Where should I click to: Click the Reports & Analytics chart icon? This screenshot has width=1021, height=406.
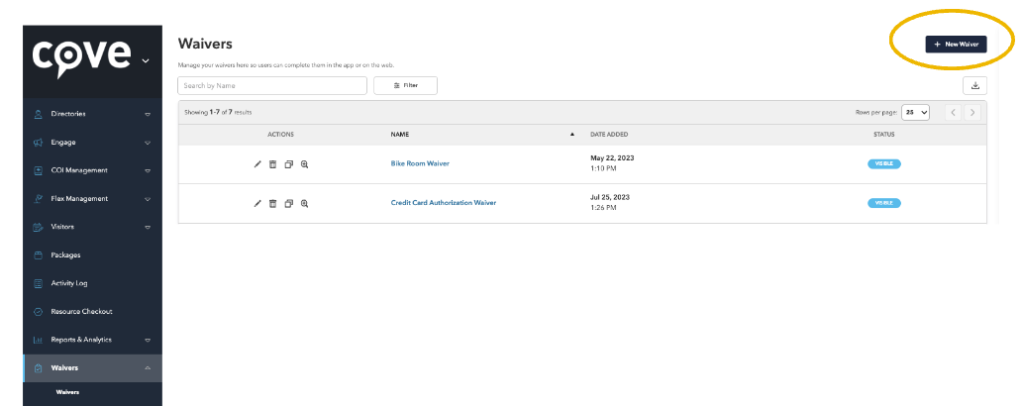(x=38, y=340)
